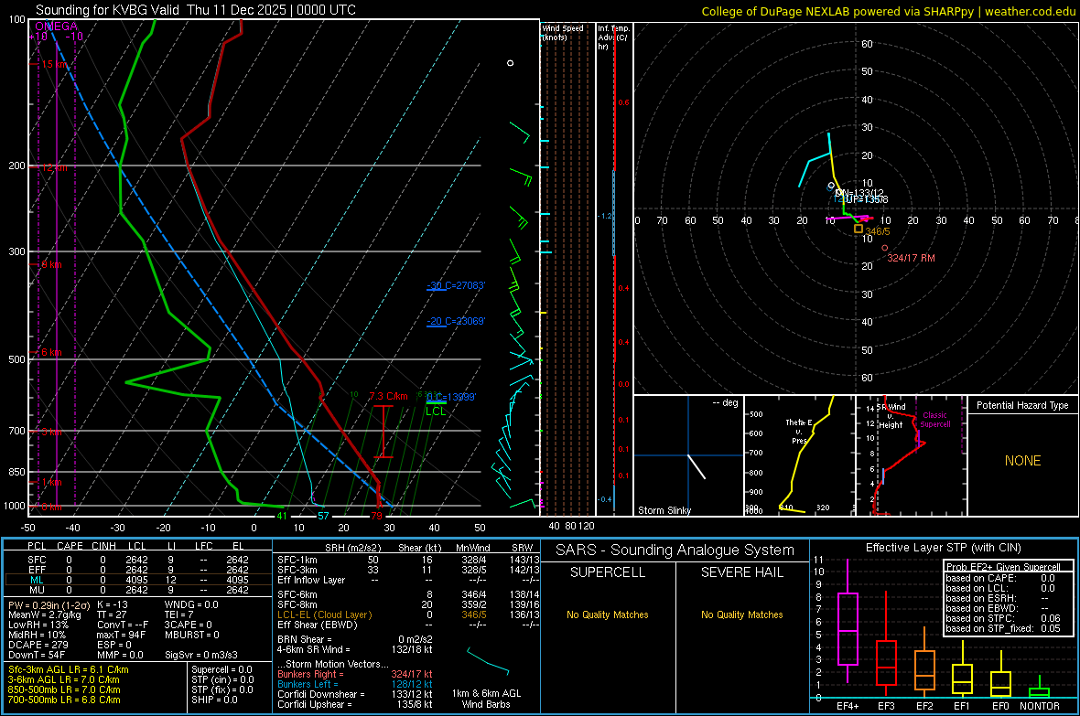The image size is (1080, 716).
Task: Click the white storm slinky line
Action: point(697,466)
